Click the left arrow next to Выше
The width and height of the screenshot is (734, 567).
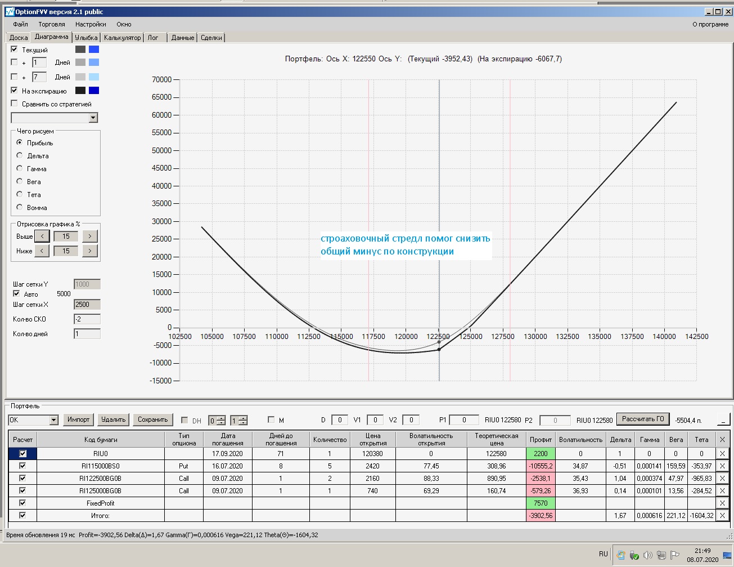pyautogui.click(x=42, y=236)
